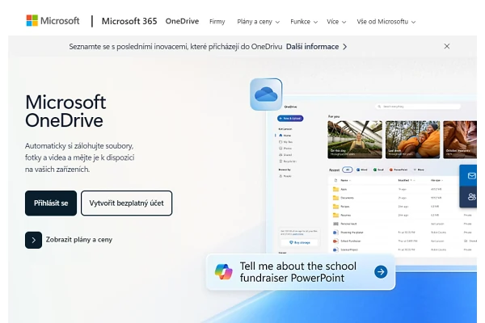
Task: Click the Search everything field in preview
Action: click(x=418, y=107)
